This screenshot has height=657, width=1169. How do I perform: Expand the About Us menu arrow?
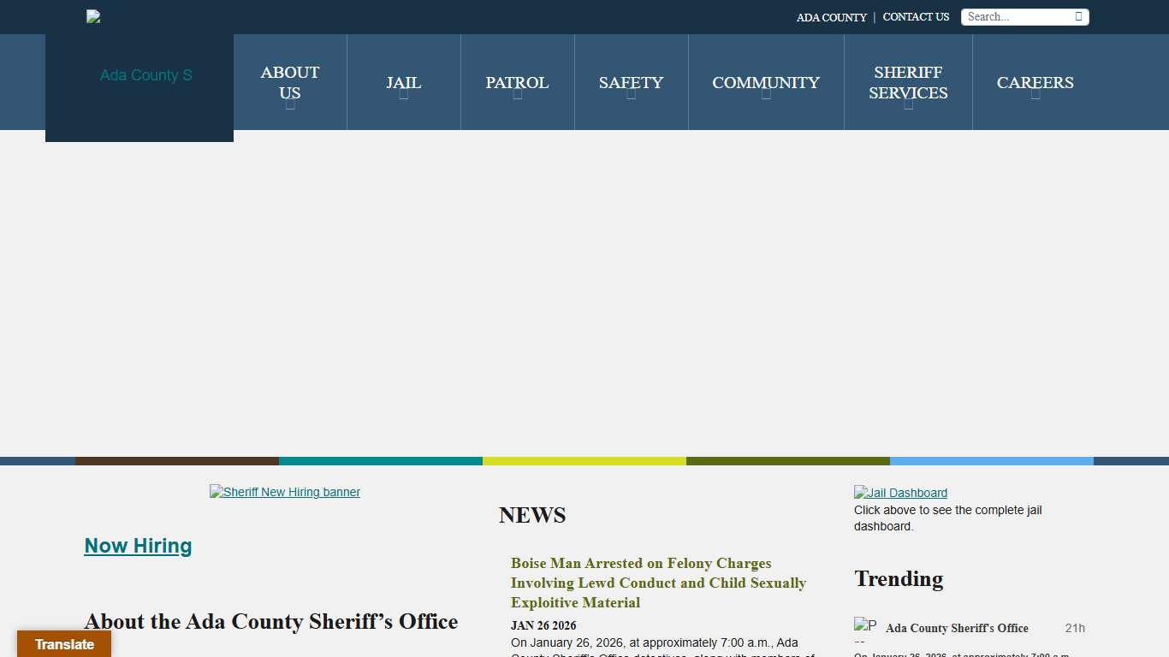tap(290, 104)
